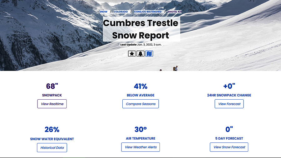Open the blue map icon
This screenshot has width=281, height=158.
tap(149, 54)
